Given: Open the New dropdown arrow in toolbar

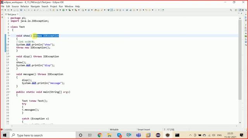Looking at the screenshot, I should coord(5,10).
